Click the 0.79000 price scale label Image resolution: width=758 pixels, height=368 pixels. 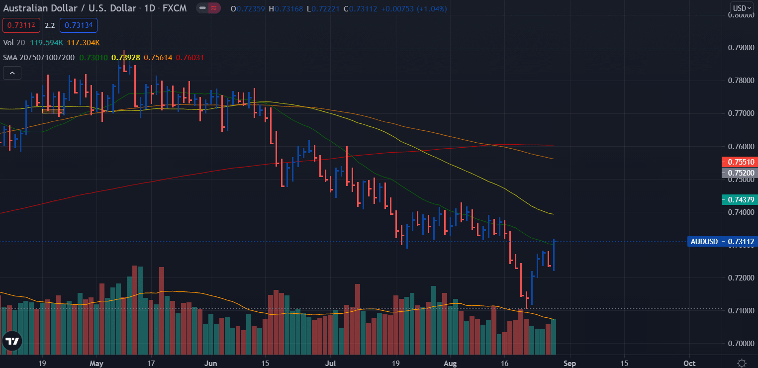pyautogui.click(x=741, y=48)
